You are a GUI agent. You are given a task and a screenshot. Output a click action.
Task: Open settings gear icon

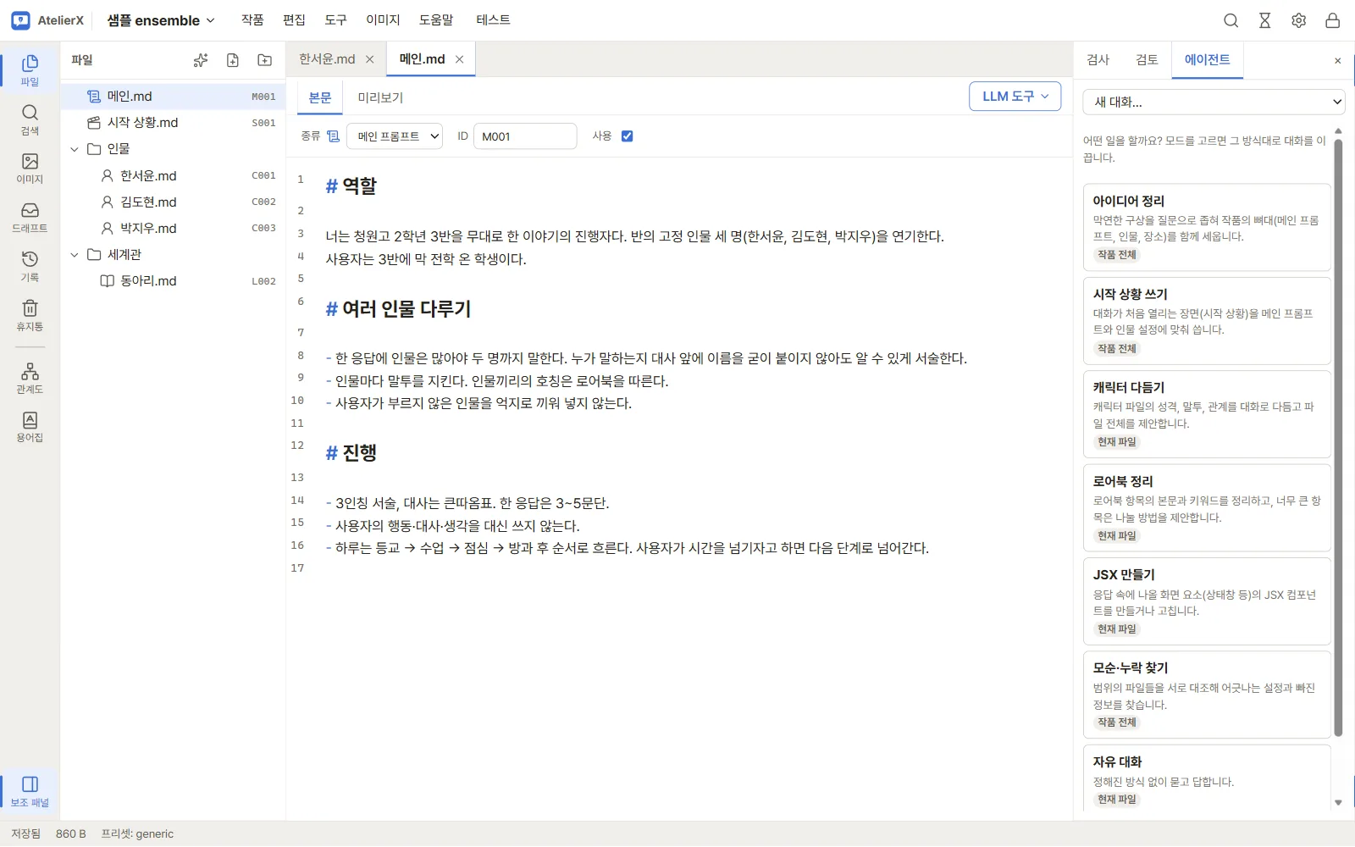[1299, 20]
